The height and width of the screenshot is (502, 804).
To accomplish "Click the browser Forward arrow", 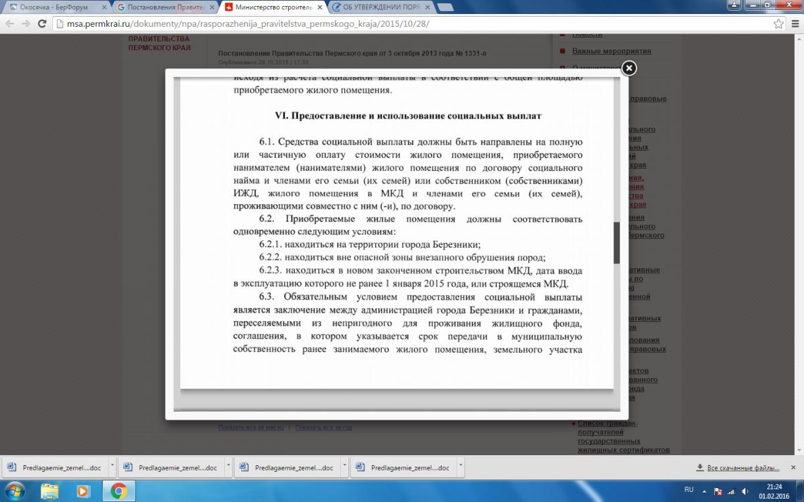I will click(x=25, y=23).
